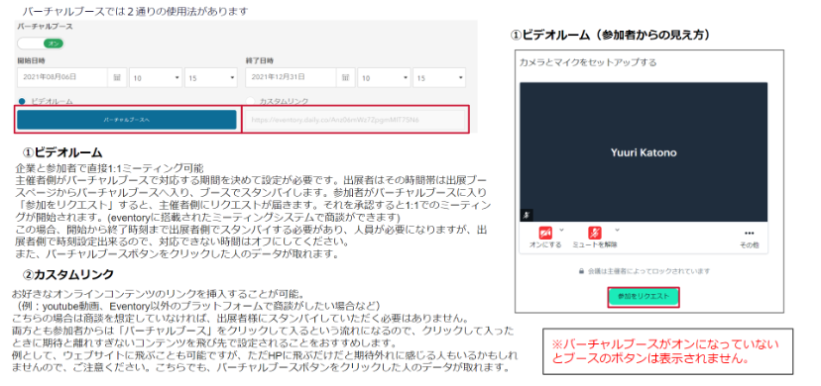Click the バーチャルブースでは2通りの使用法があります title

point(135,11)
